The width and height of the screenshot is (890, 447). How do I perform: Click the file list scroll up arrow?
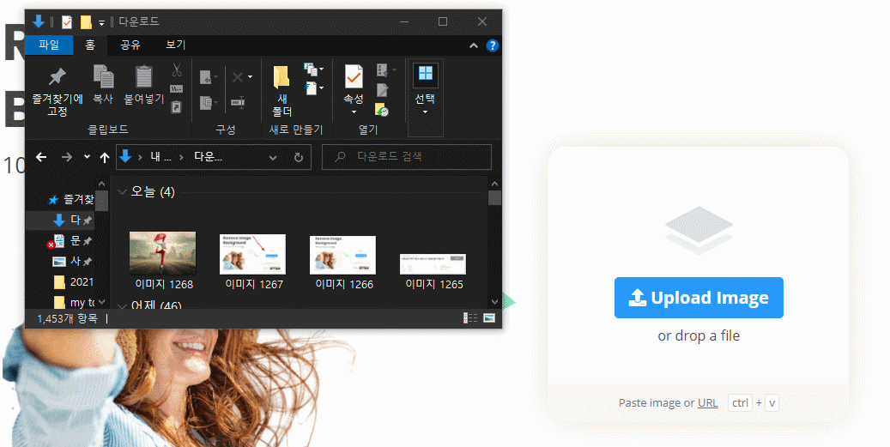click(494, 184)
